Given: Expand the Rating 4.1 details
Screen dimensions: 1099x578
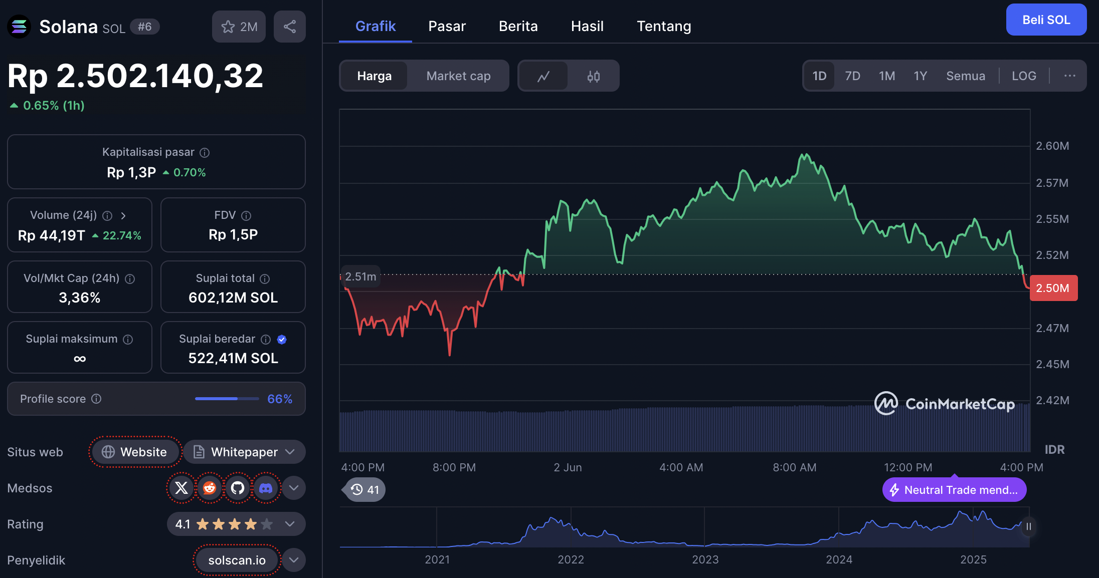Looking at the screenshot, I should pyautogui.click(x=237, y=524).
